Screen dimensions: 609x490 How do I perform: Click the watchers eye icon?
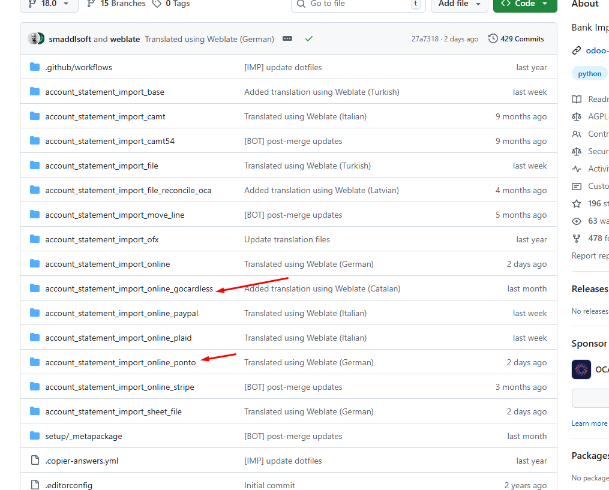coord(577,221)
